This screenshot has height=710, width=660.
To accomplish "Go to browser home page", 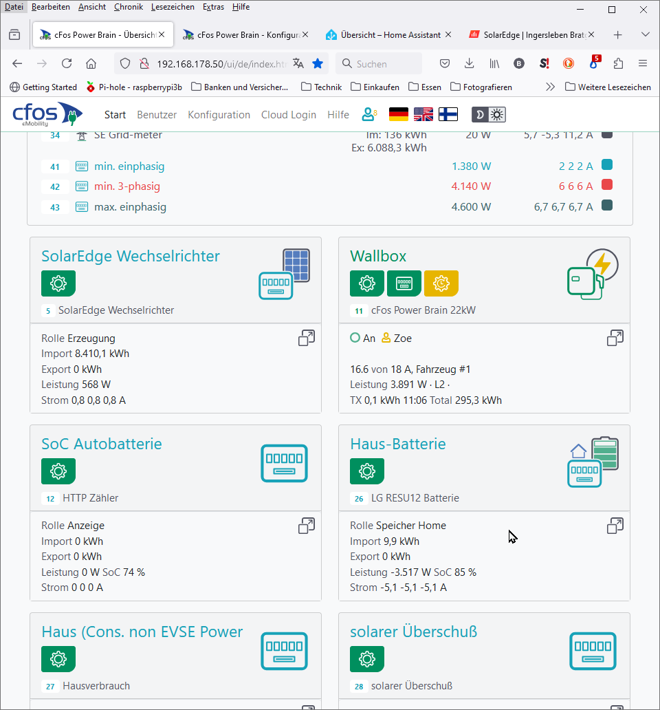I will tap(91, 63).
